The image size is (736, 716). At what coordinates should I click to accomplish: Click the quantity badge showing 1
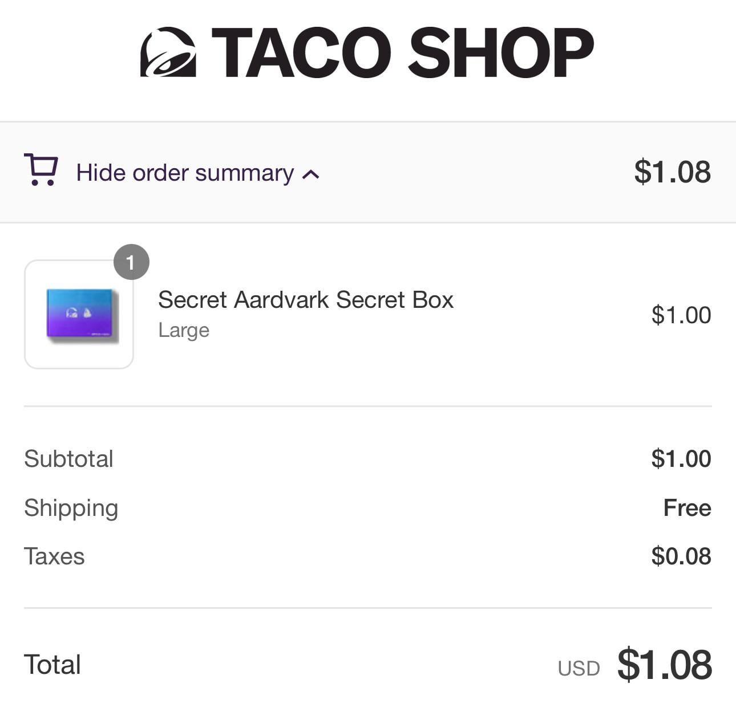[x=131, y=262]
